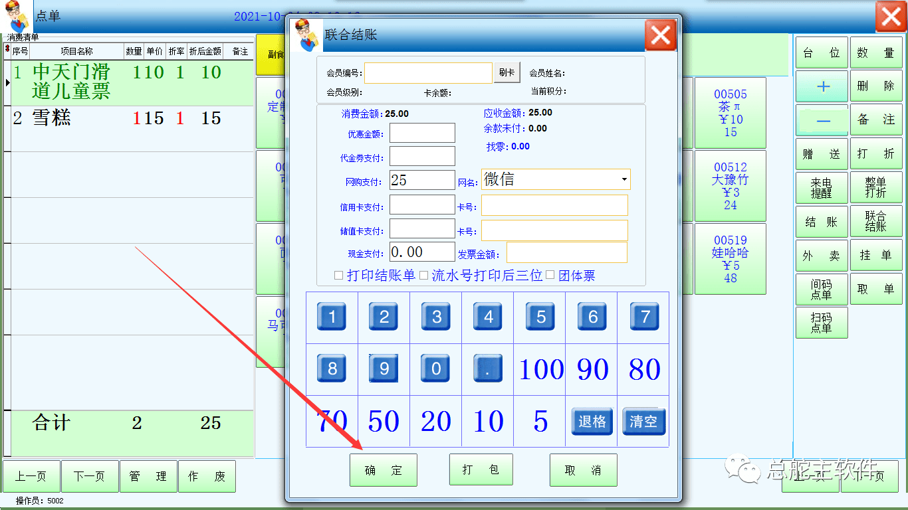Screen dimensions: 908x510
Task: Click the 台位 button
Action: click(x=822, y=52)
